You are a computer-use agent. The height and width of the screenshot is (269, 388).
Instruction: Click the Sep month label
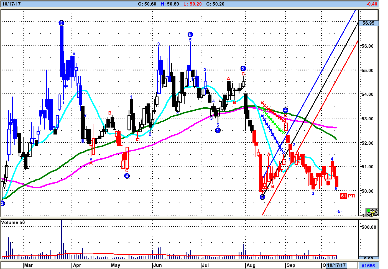(x=291, y=265)
